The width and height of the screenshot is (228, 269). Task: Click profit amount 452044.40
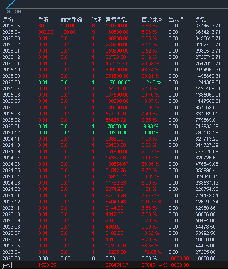117,63
